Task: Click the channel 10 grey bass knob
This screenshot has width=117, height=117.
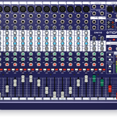Action: 70,48
